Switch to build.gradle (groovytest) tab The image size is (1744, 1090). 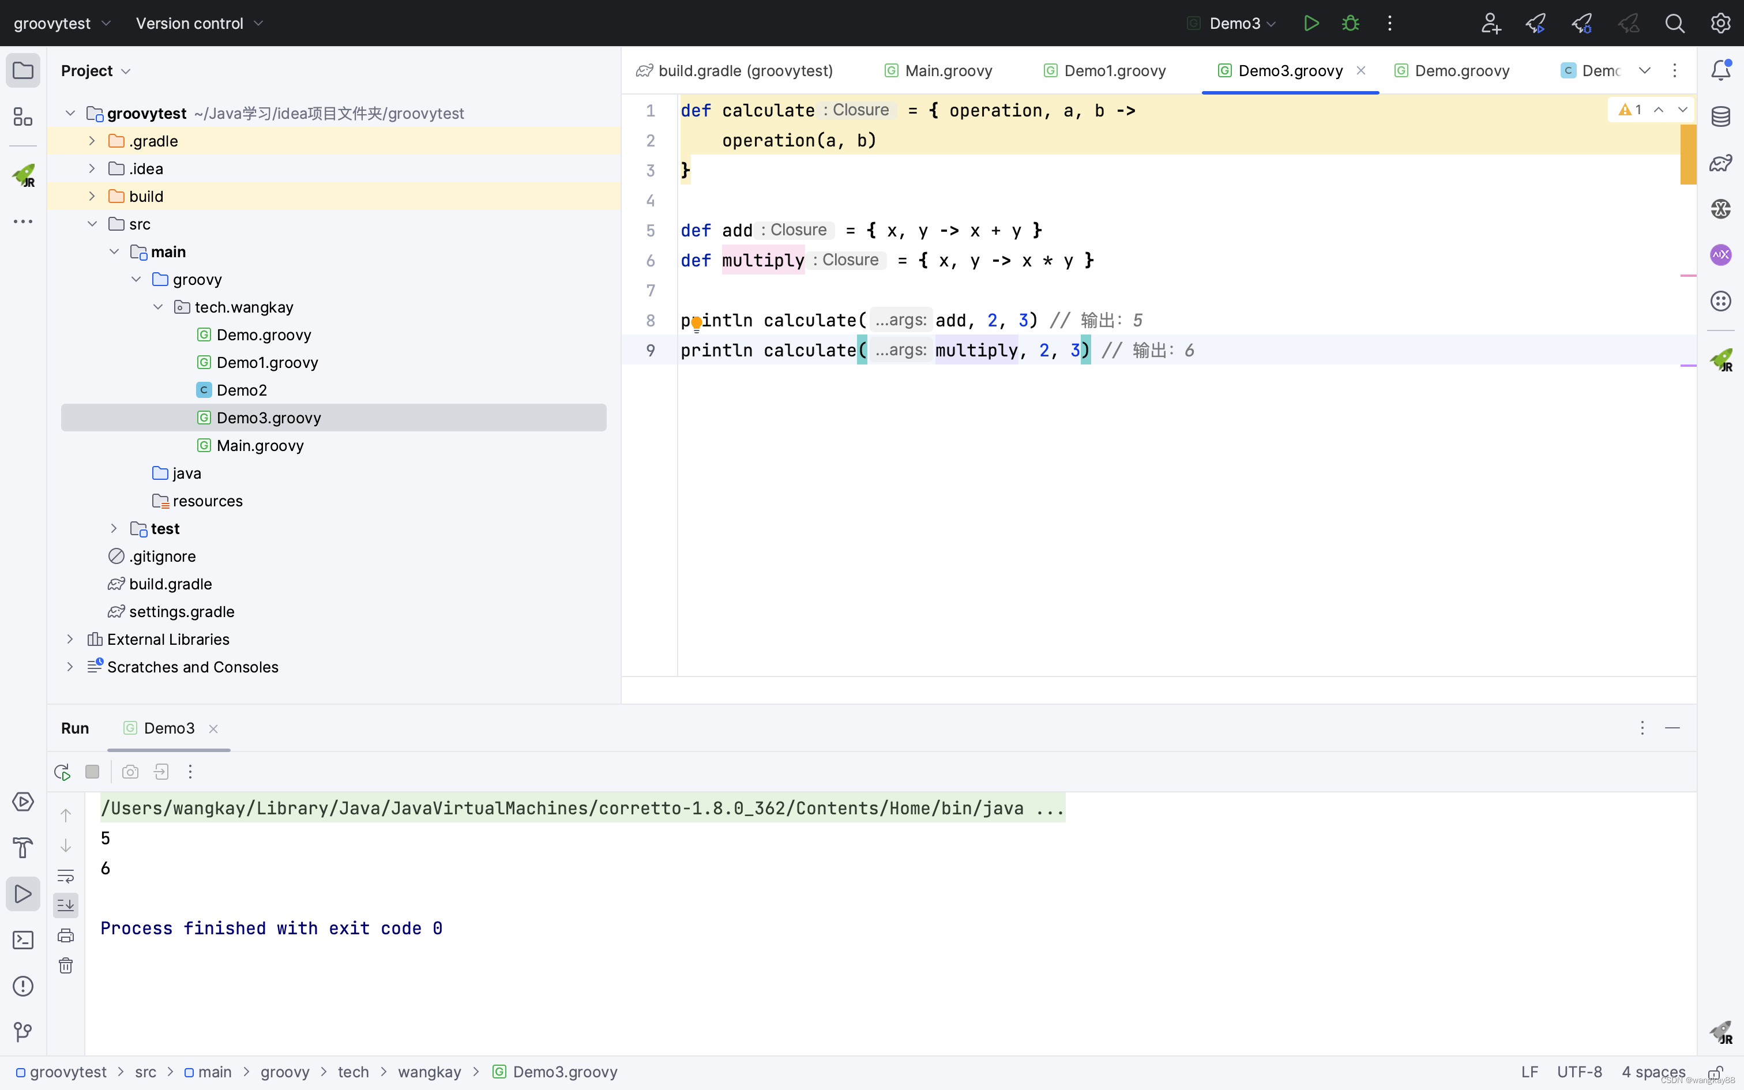coord(734,70)
